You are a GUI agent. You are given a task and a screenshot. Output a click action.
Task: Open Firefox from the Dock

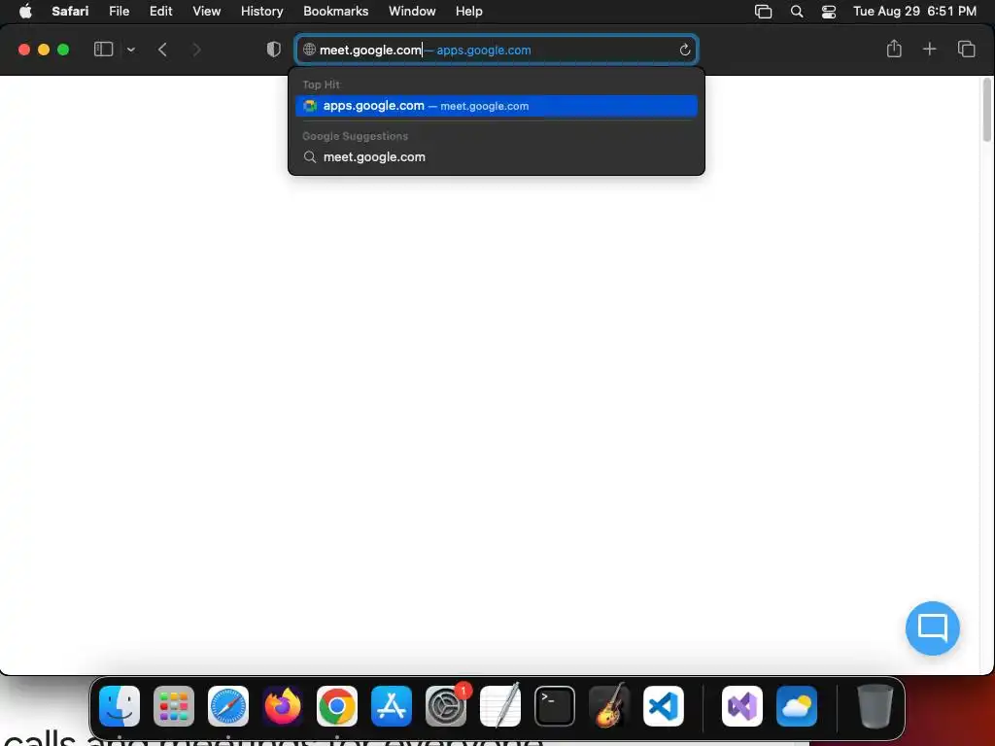click(283, 706)
